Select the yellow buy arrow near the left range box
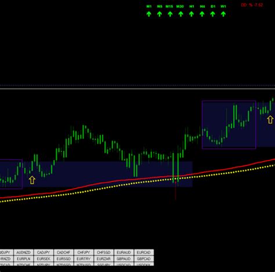Image resolution: width=275 pixels, height=272 pixels. click(x=32, y=180)
